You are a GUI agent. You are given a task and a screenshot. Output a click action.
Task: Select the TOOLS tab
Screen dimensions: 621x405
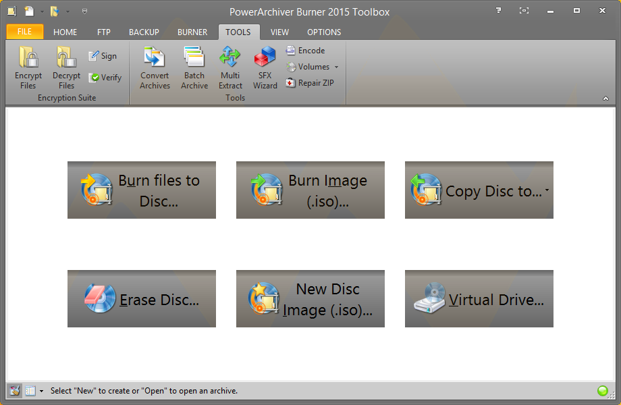coord(238,32)
